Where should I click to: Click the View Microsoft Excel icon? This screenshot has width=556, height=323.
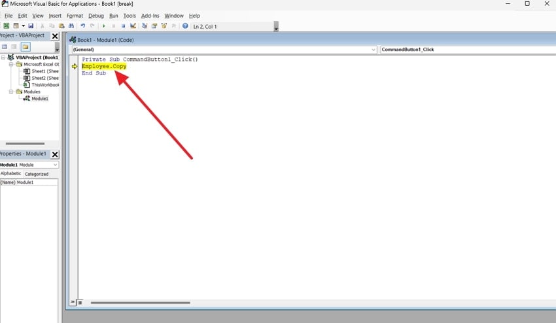(x=7, y=26)
